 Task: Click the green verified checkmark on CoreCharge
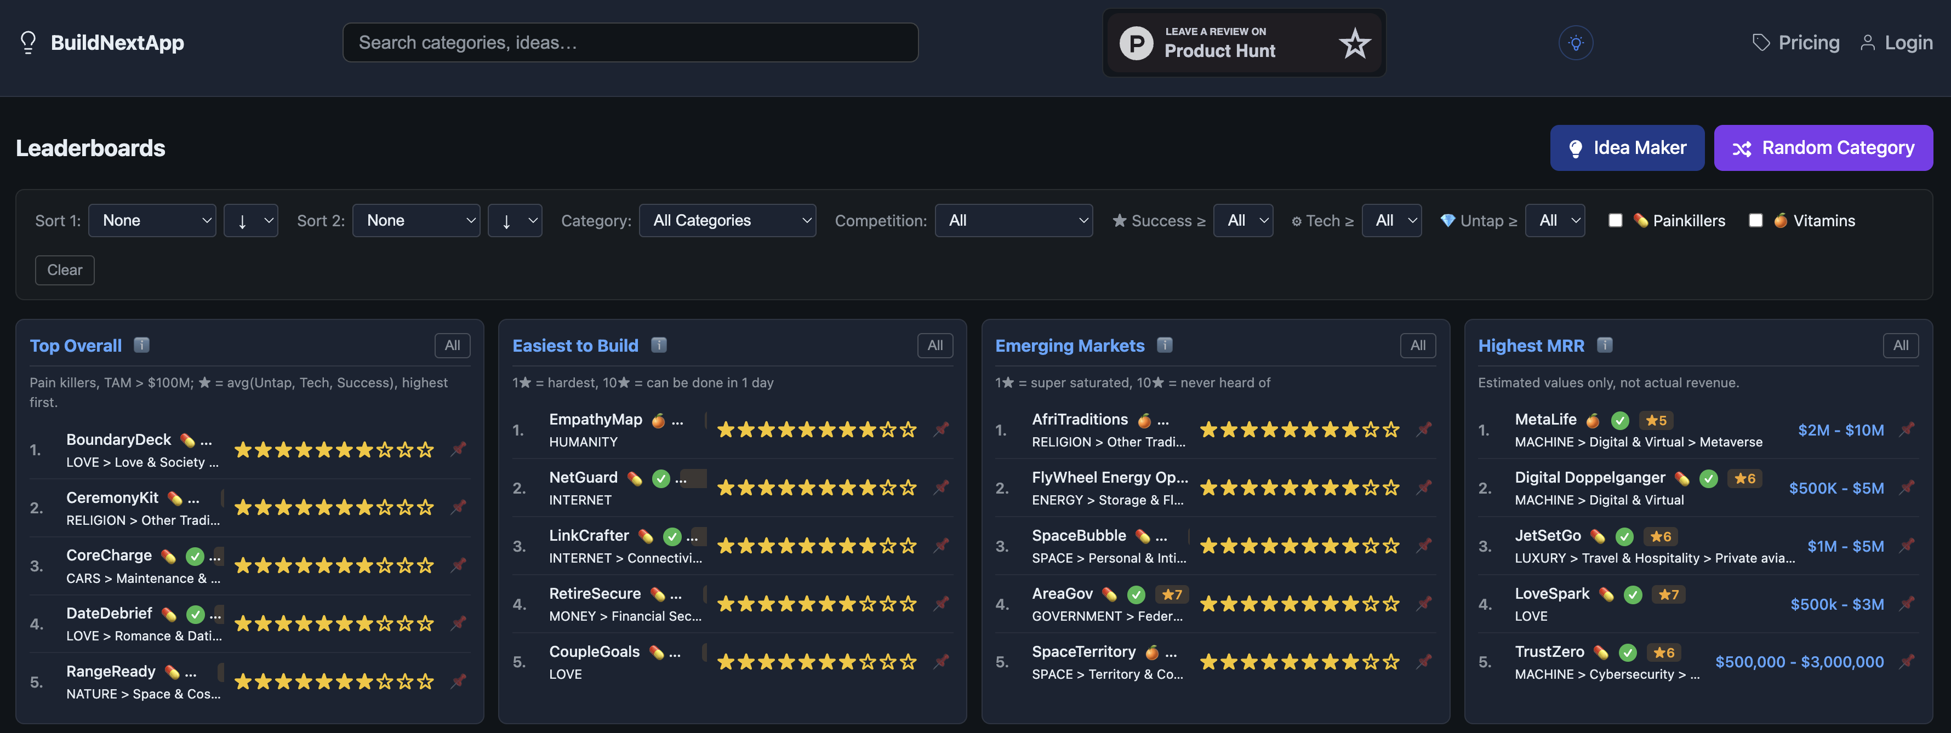[x=196, y=556]
